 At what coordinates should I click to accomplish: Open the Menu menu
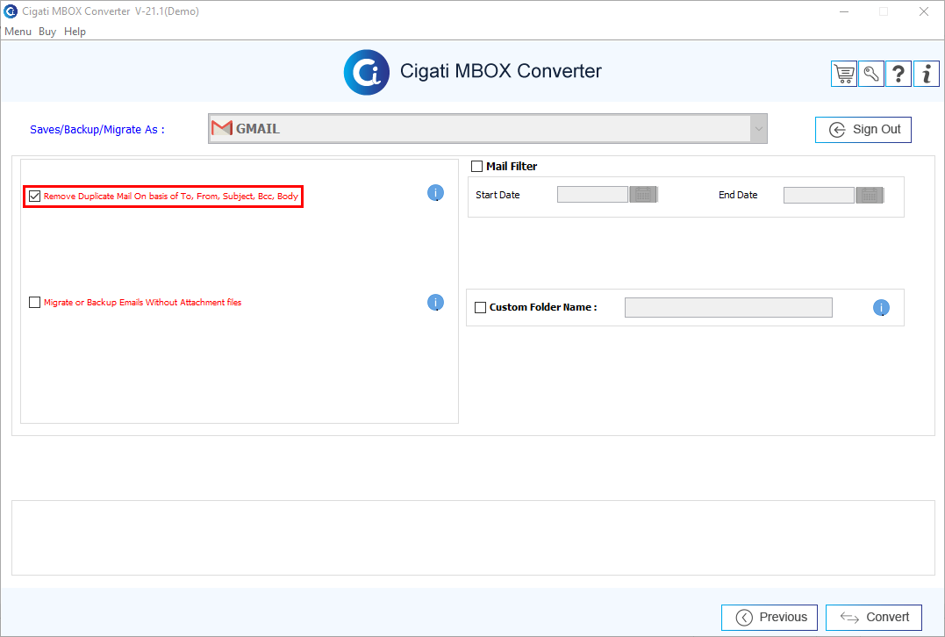pos(18,32)
